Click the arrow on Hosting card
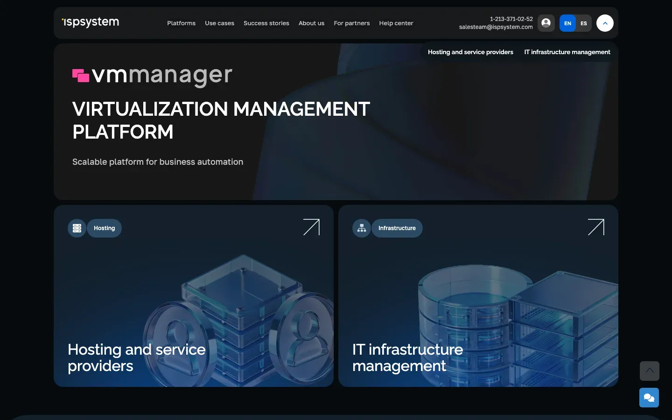The image size is (672, 420). [311, 227]
